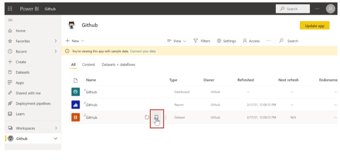Switch to Datasets + dataflows tab
The image size is (340, 161).
coord(118,65)
